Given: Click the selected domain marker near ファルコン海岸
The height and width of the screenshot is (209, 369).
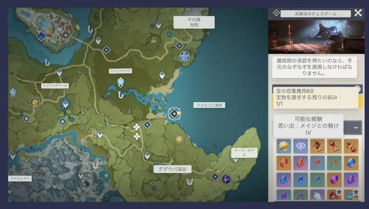Looking at the screenshot, I should 174,114.
